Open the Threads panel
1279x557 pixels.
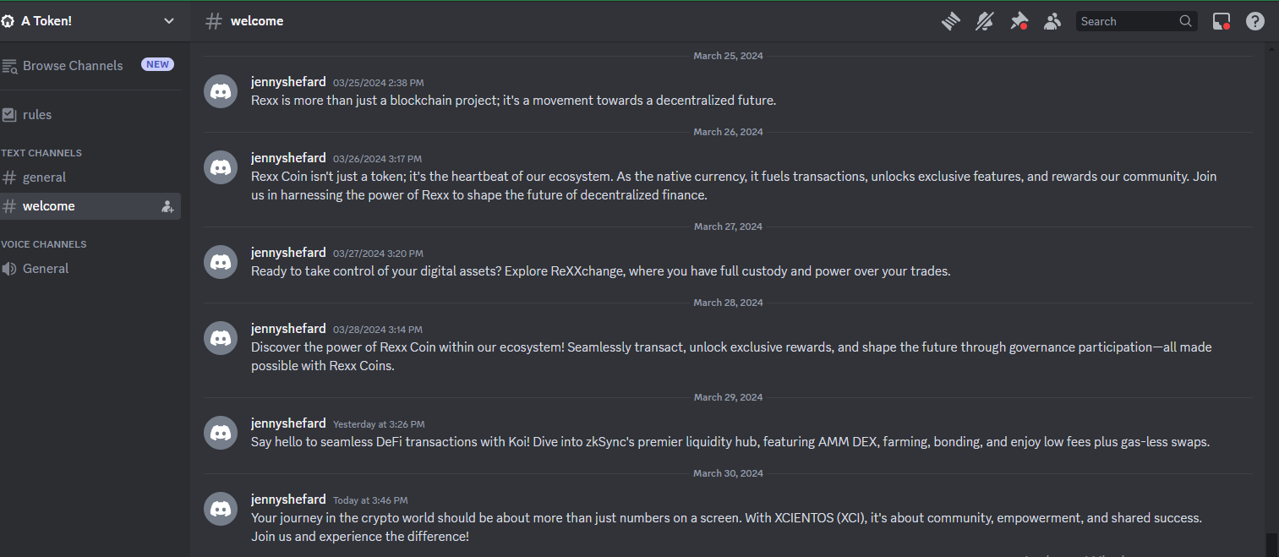click(x=951, y=21)
